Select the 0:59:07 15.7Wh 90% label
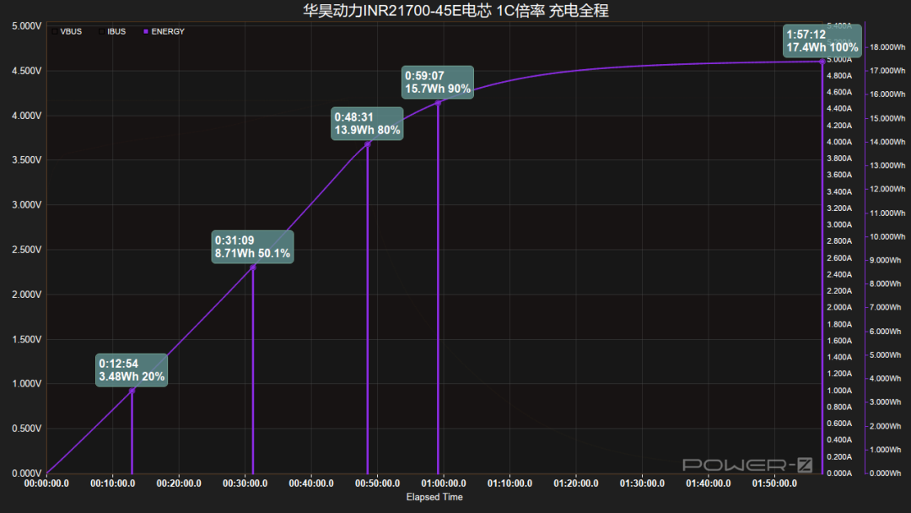911x513 pixels. [x=438, y=82]
